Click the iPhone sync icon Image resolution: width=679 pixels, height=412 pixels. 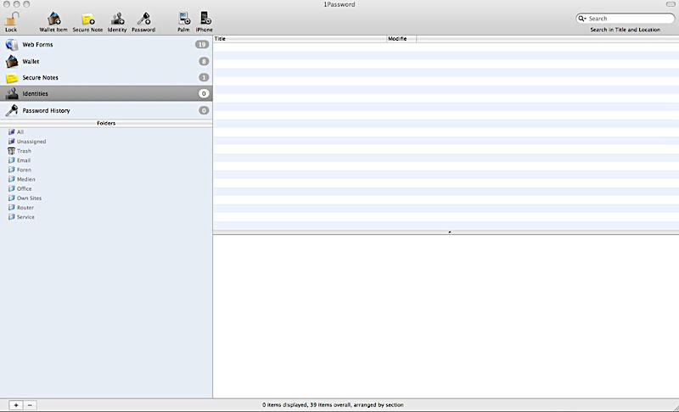coord(205,19)
